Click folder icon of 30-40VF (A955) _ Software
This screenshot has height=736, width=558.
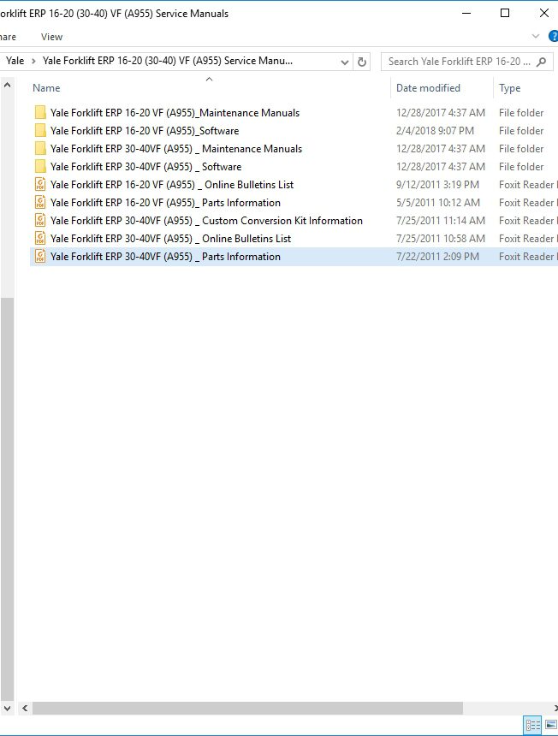[x=40, y=167]
